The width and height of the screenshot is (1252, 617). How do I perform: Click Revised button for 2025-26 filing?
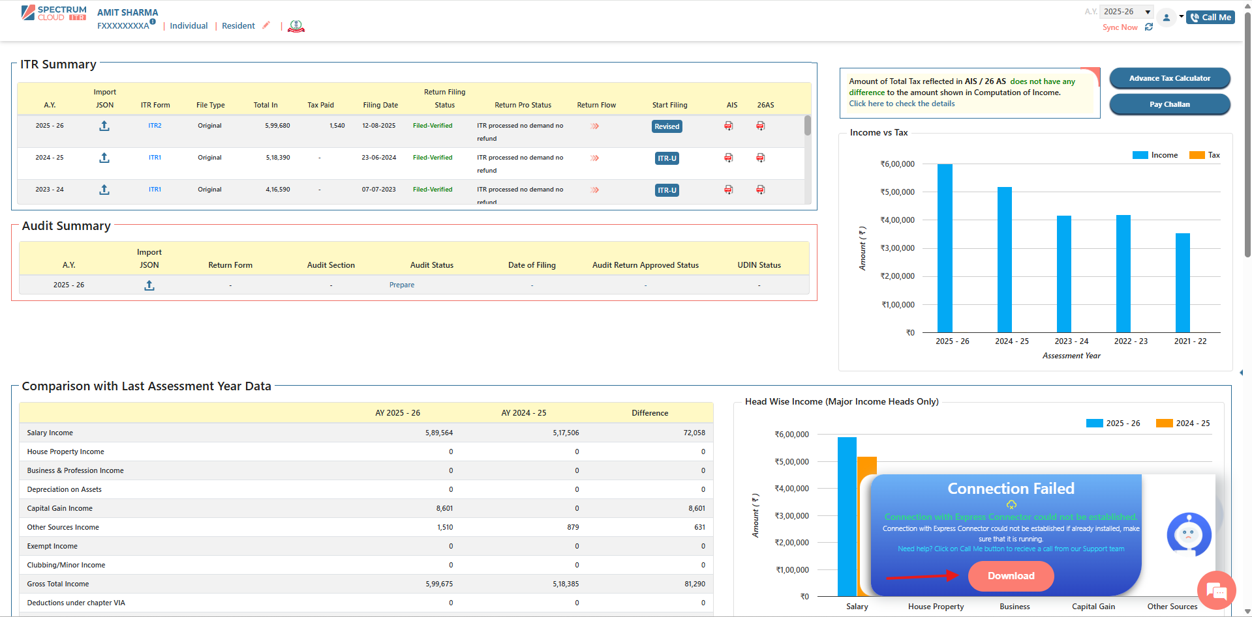click(667, 126)
